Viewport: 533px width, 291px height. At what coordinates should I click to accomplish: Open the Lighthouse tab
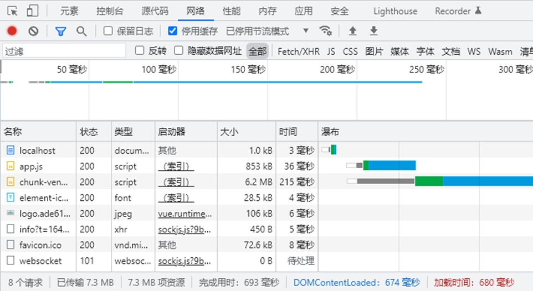pyautogui.click(x=395, y=11)
